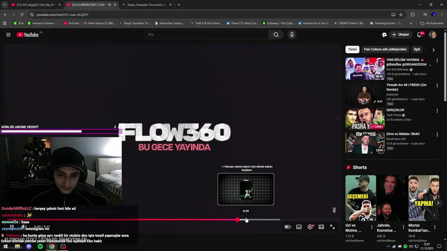Open options for 'Mortal Kombat'tan' short
Image resolution: width=447 pixels, height=251 pixels.
pos(435,227)
